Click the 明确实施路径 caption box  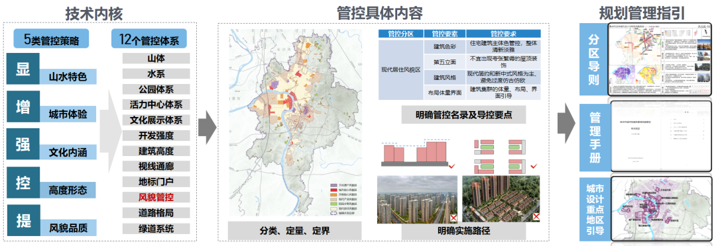coord(463,230)
